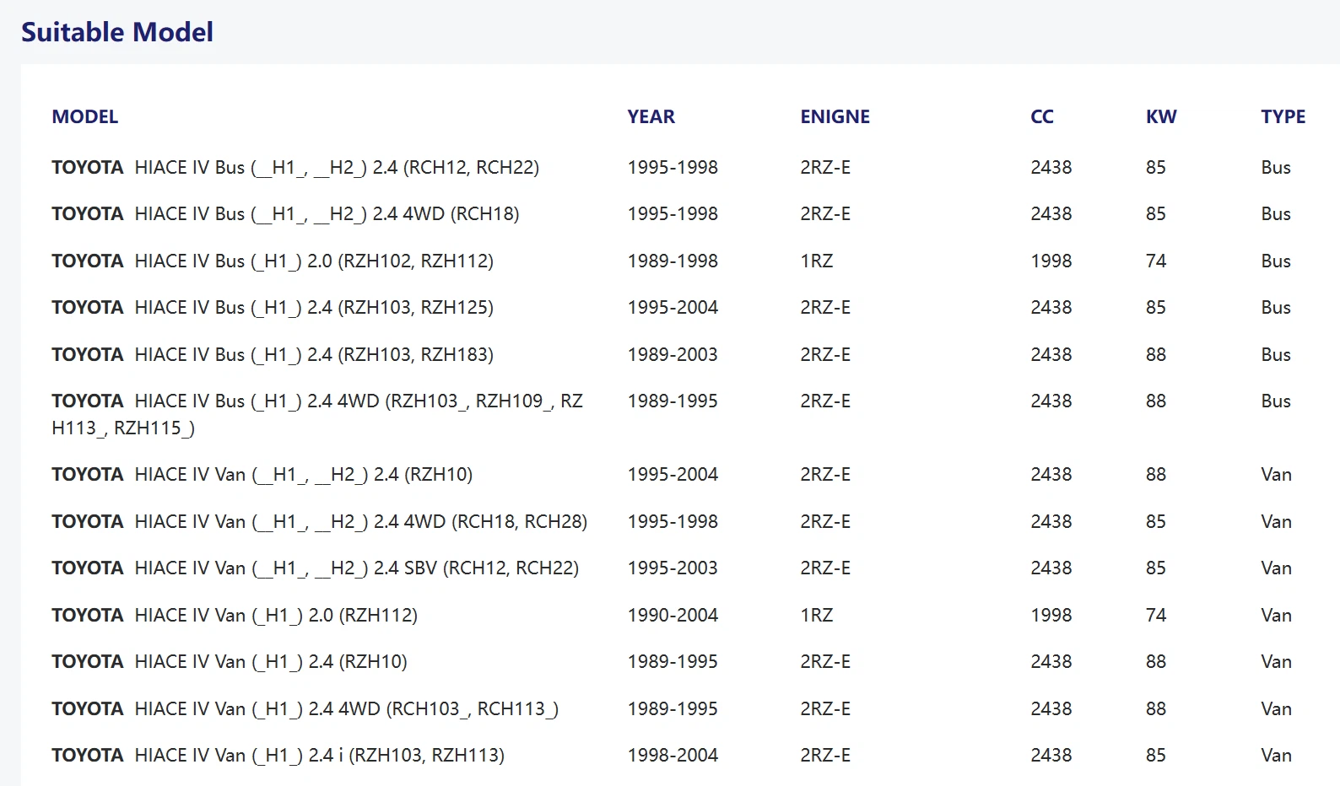Click year 1998-2004 in 2.4 i row

[673, 755]
